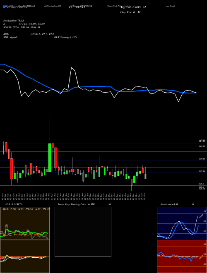Click the 'ADX signal:' label

pos(10,37)
